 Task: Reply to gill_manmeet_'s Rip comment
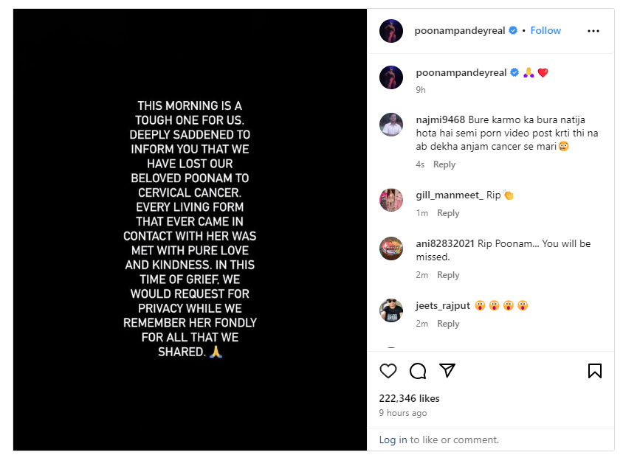pyautogui.click(x=448, y=213)
